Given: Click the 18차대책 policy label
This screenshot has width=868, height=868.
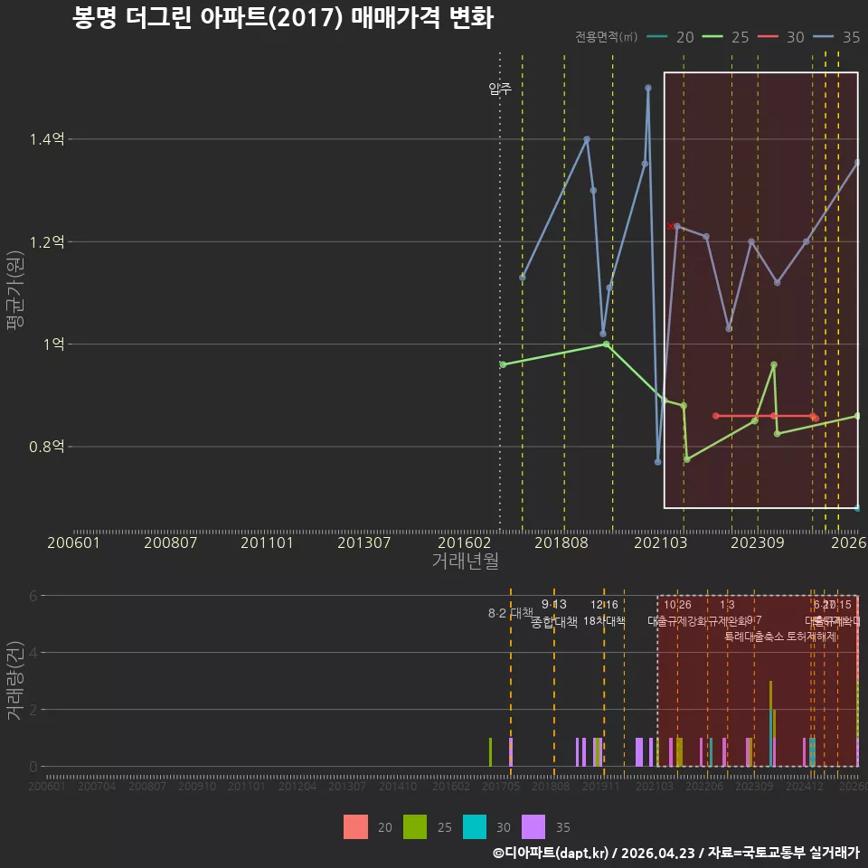Looking at the screenshot, I should (x=604, y=621).
